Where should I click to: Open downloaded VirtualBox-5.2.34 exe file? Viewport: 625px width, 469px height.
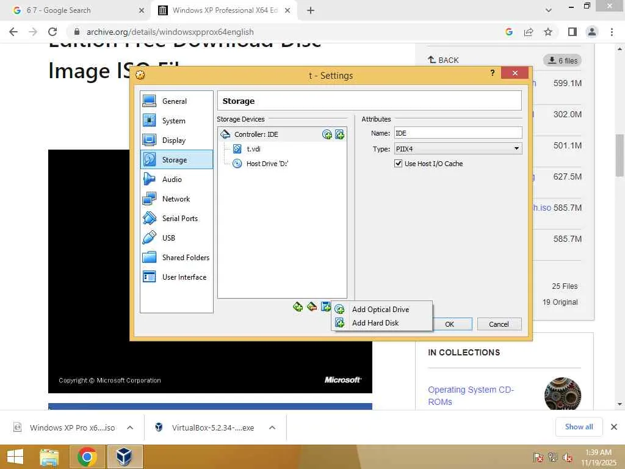(x=204, y=427)
